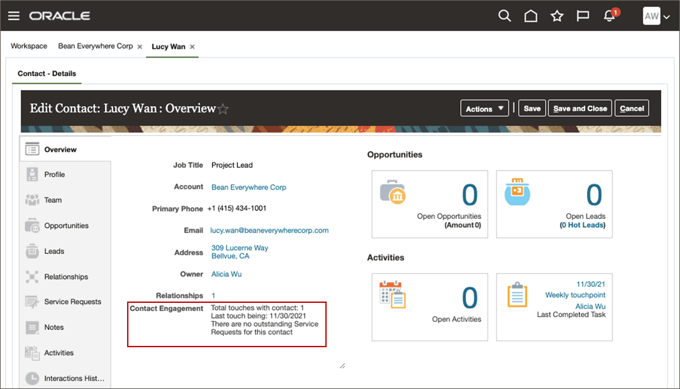This screenshot has width=680, height=389.
Task: Click Save and Close
Action: pyautogui.click(x=580, y=108)
